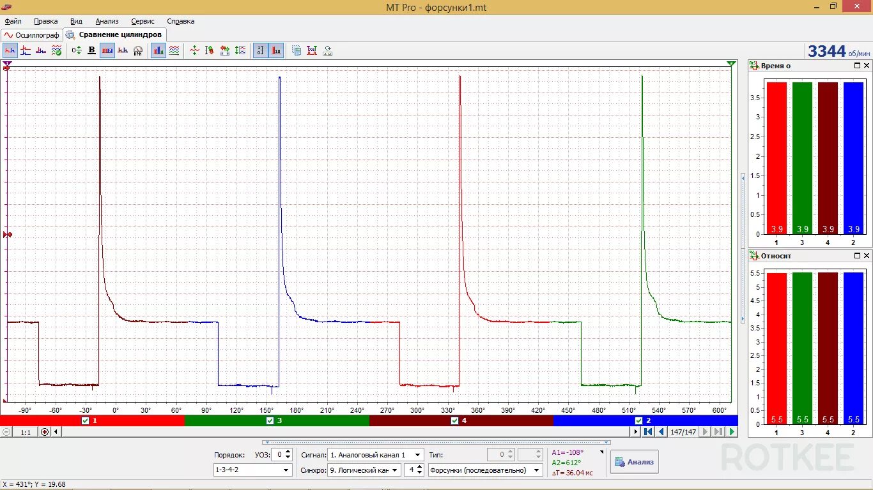The width and height of the screenshot is (873, 490).
Task: Click the zoom in plus icon
Action: click(45, 432)
